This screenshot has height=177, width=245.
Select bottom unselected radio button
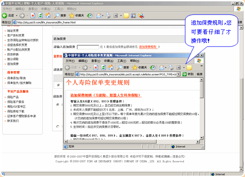tap(58, 126)
